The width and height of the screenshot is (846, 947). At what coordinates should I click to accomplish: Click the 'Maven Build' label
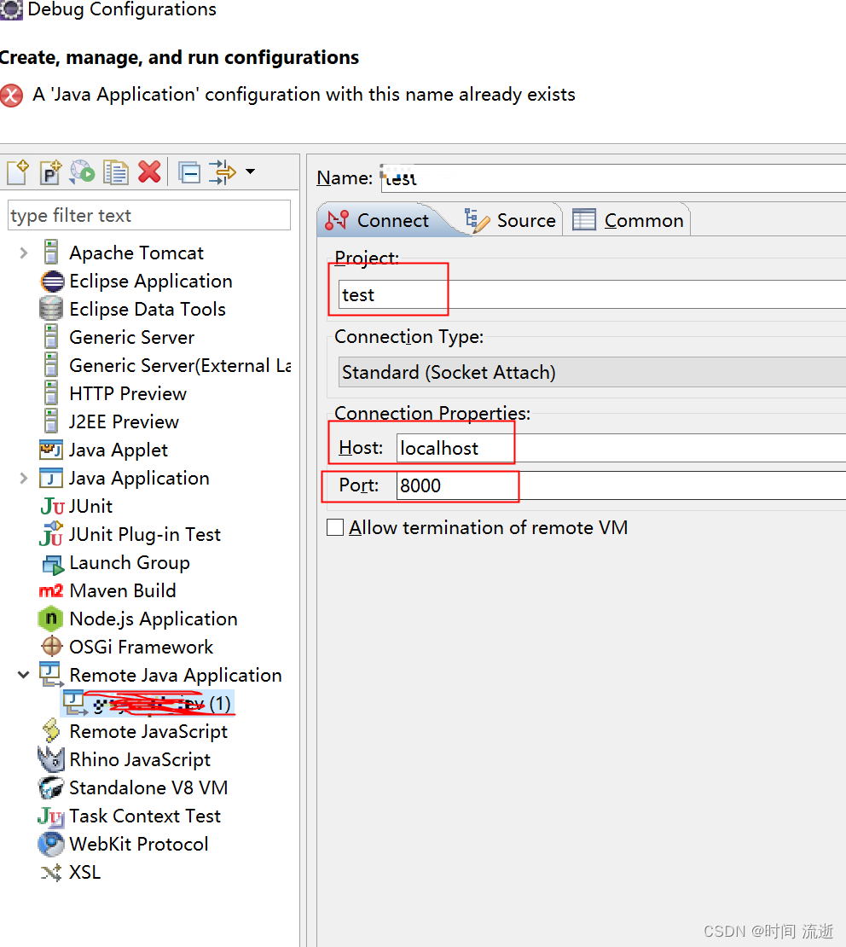(123, 590)
